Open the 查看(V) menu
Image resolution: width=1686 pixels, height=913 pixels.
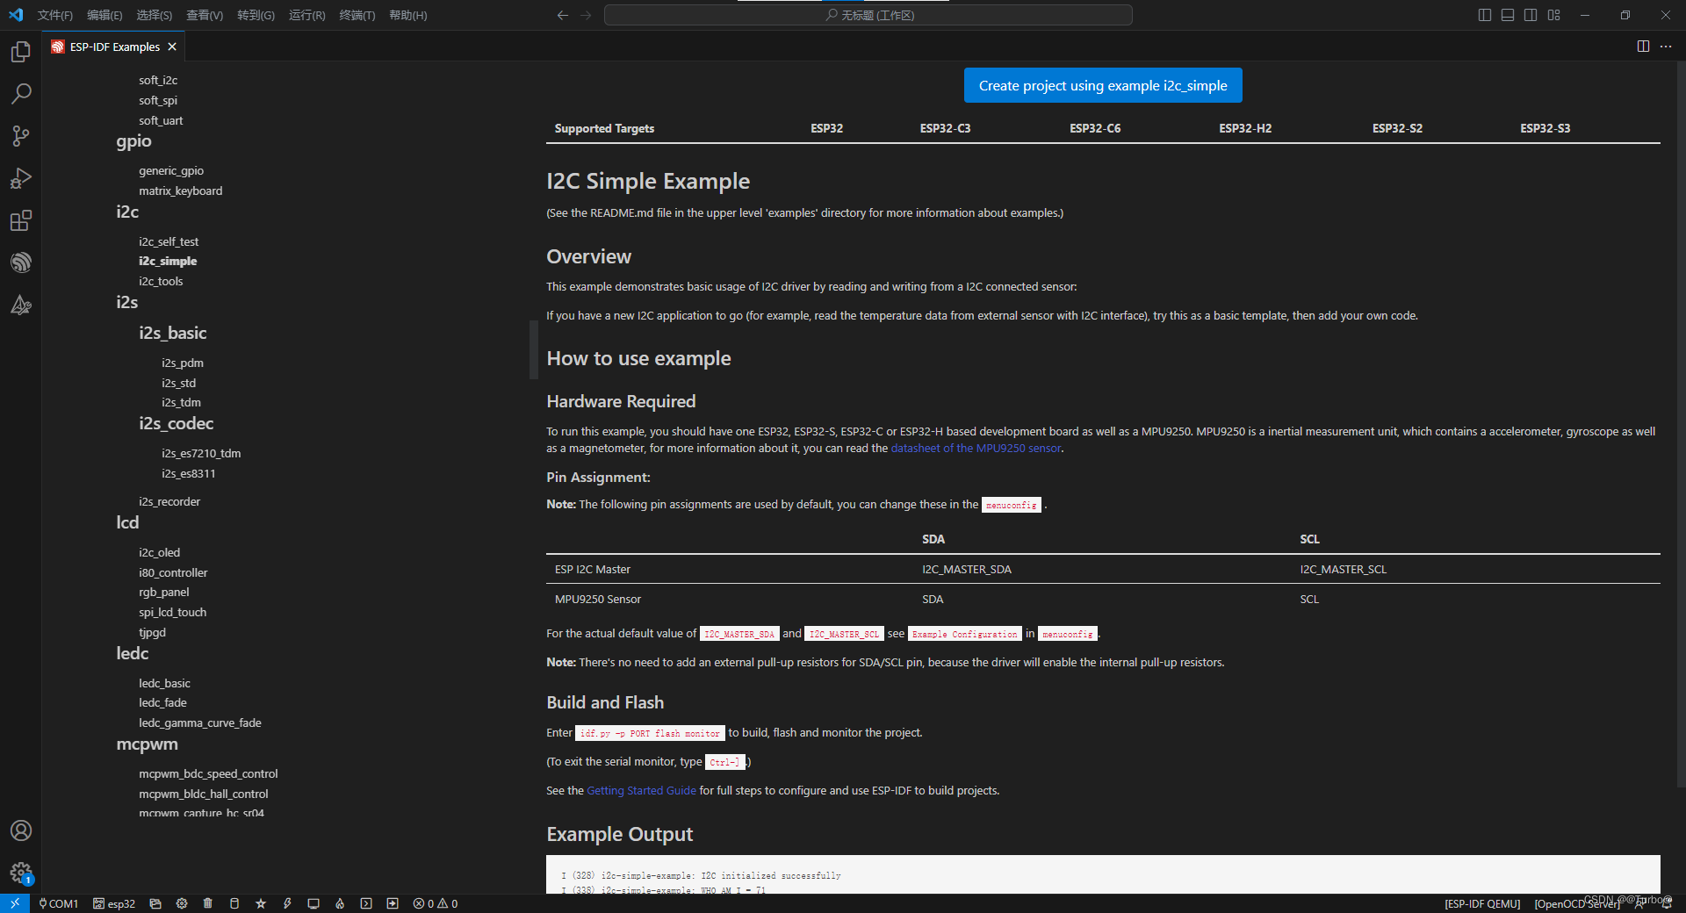pos(205,15)
